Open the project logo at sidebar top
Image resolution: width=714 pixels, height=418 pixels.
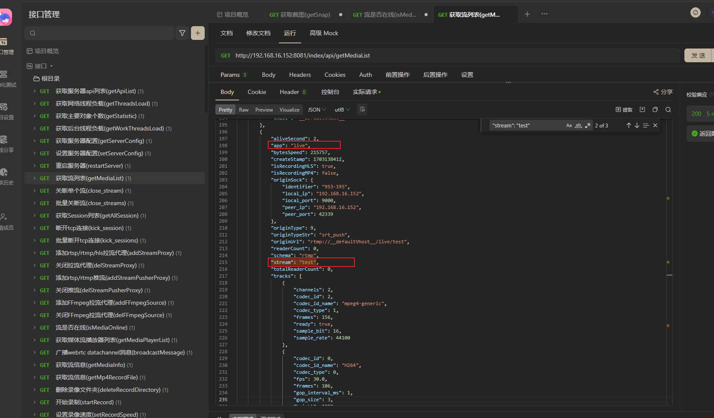(x=5, y=18)
